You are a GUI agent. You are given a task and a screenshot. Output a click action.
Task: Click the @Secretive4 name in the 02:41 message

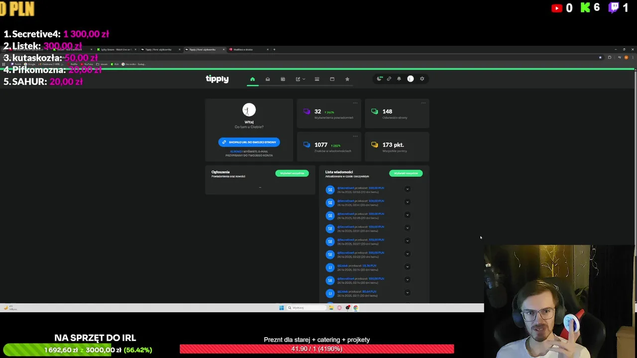[345, 201]
